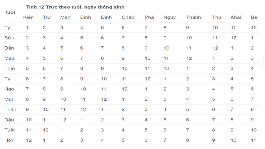Select the Mão row label
This screenshot has width=265, height=149.
tap(9, 58)
